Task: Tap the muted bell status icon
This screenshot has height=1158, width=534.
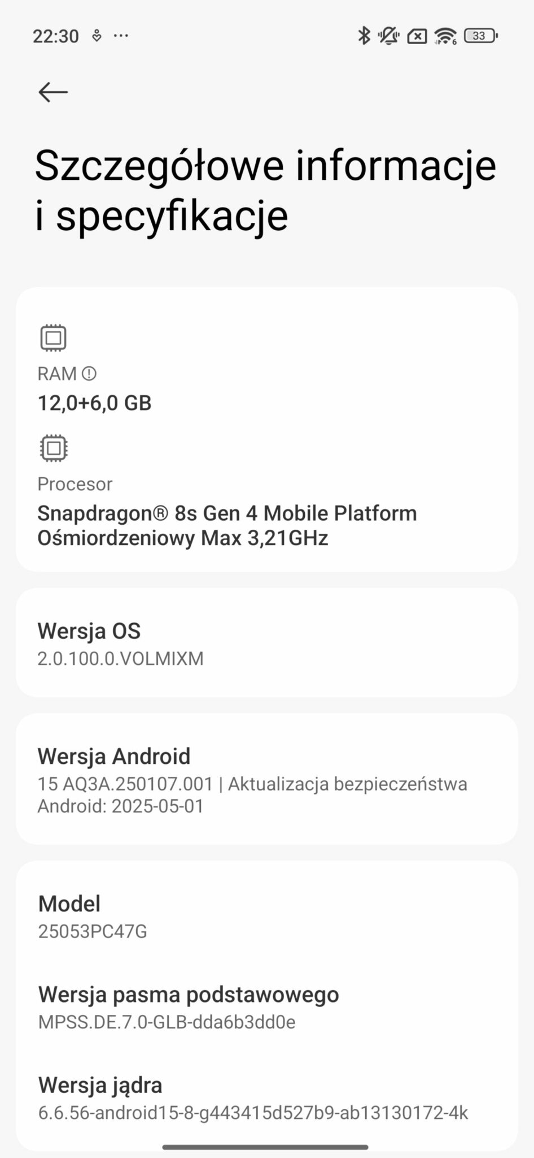Action: pos(389,36)
